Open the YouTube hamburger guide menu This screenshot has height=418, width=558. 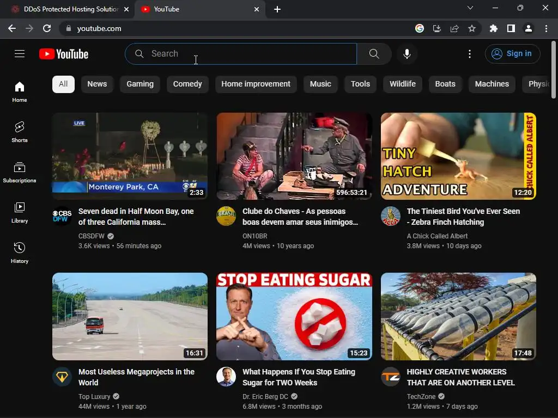tap(20, 54)
